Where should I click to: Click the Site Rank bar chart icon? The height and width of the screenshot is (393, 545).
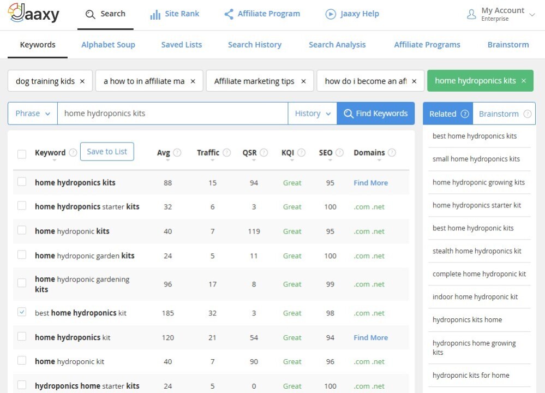coord(155,15)
